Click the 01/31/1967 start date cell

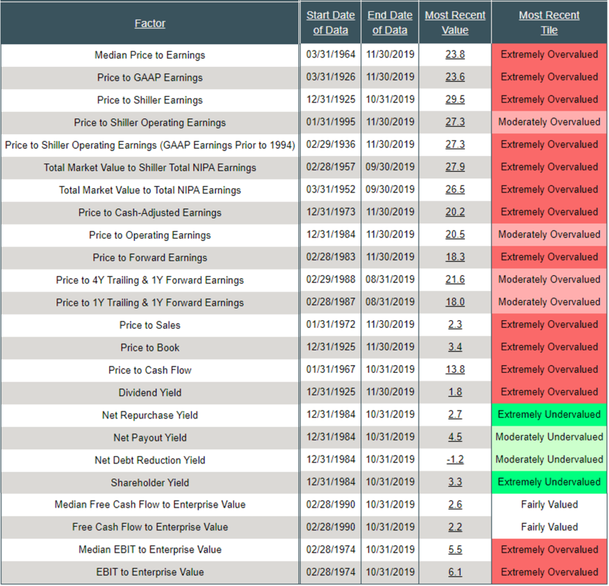[x=331, y=369]
